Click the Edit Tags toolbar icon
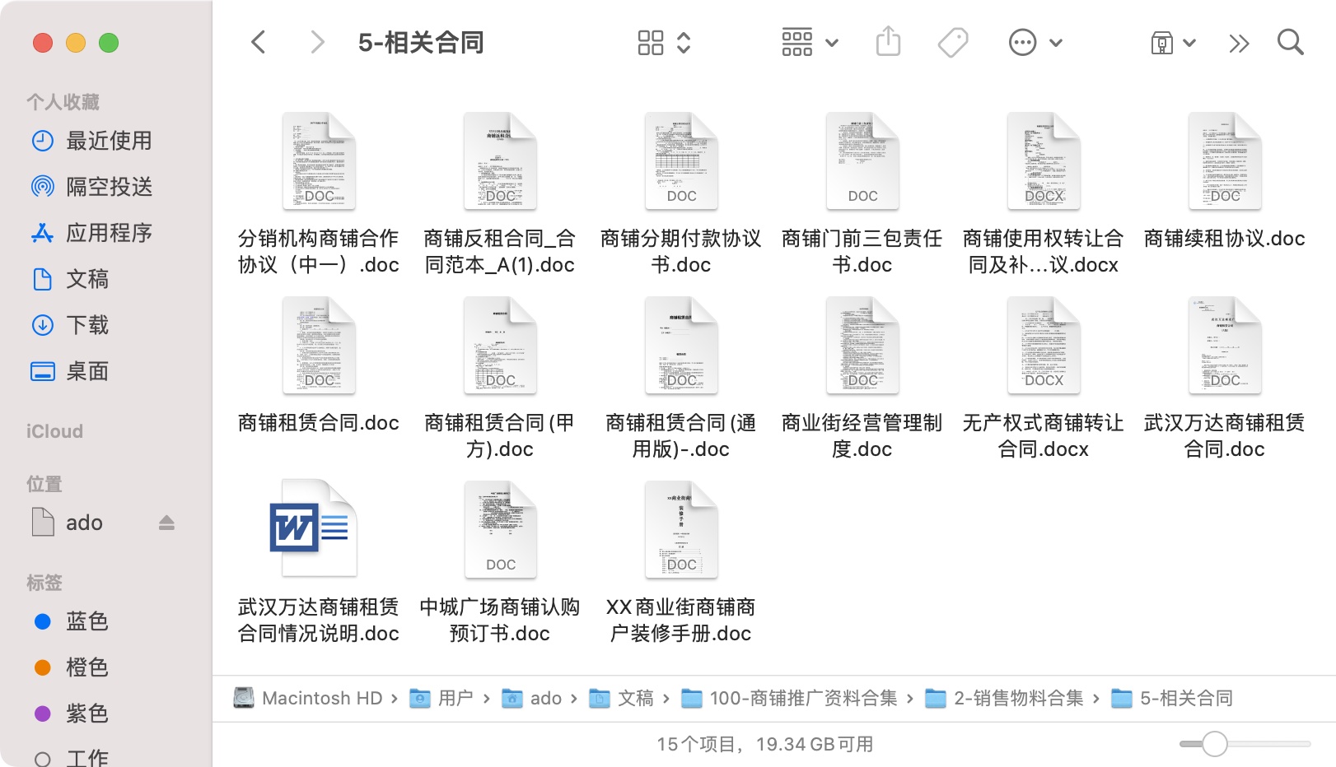Screen dimensions: 1336x767 tap(953, 42)
